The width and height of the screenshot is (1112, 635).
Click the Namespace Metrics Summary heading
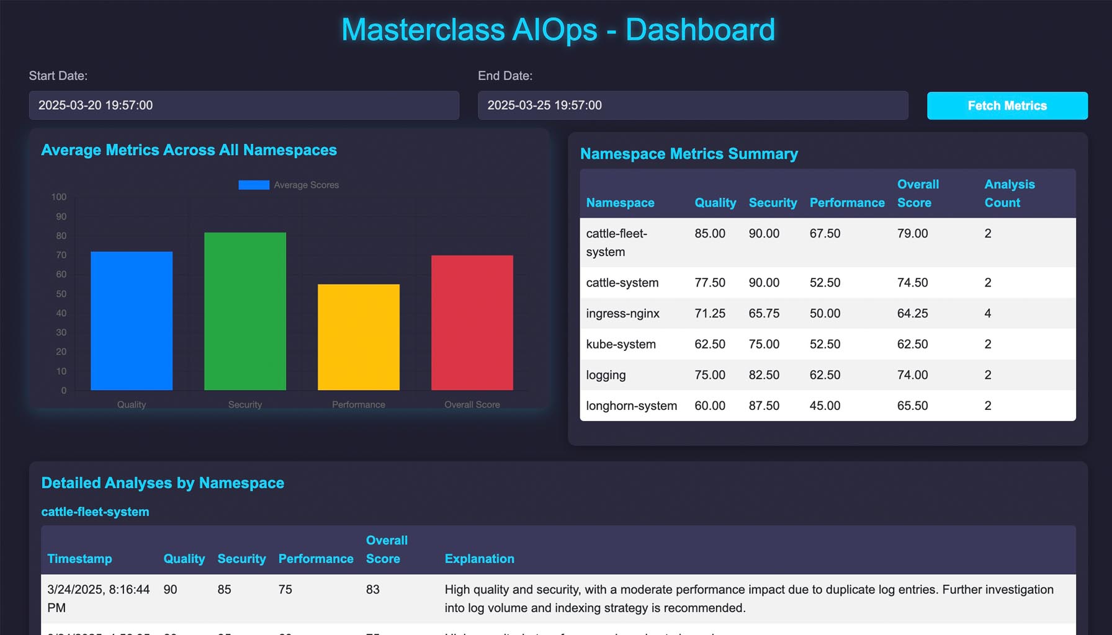689,154
